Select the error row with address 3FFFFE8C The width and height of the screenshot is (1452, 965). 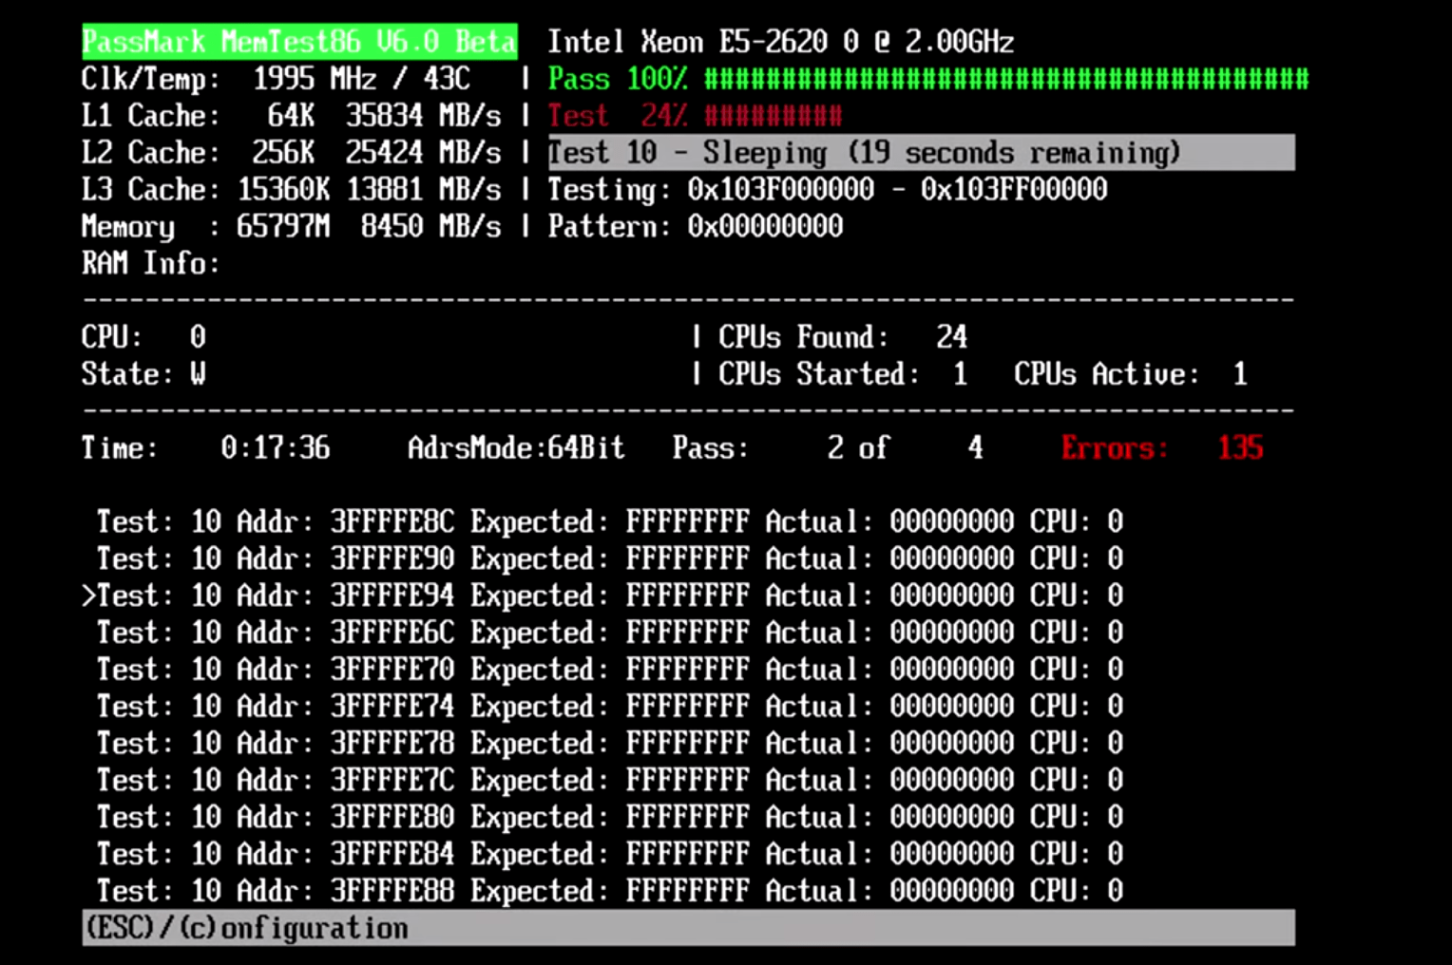608,521
